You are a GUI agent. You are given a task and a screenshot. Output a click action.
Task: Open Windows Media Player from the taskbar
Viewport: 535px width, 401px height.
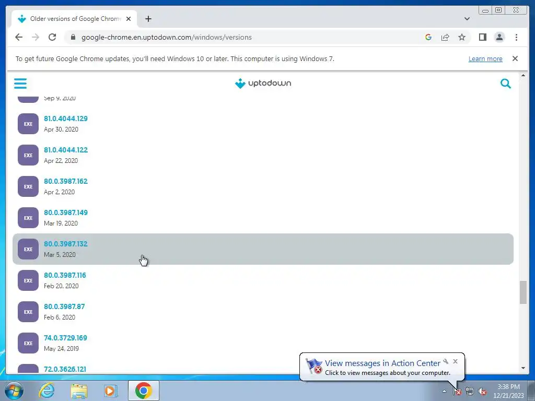pos(110,391)
